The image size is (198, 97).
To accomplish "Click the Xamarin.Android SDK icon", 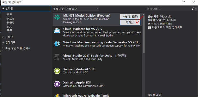I will pos(57,71).
